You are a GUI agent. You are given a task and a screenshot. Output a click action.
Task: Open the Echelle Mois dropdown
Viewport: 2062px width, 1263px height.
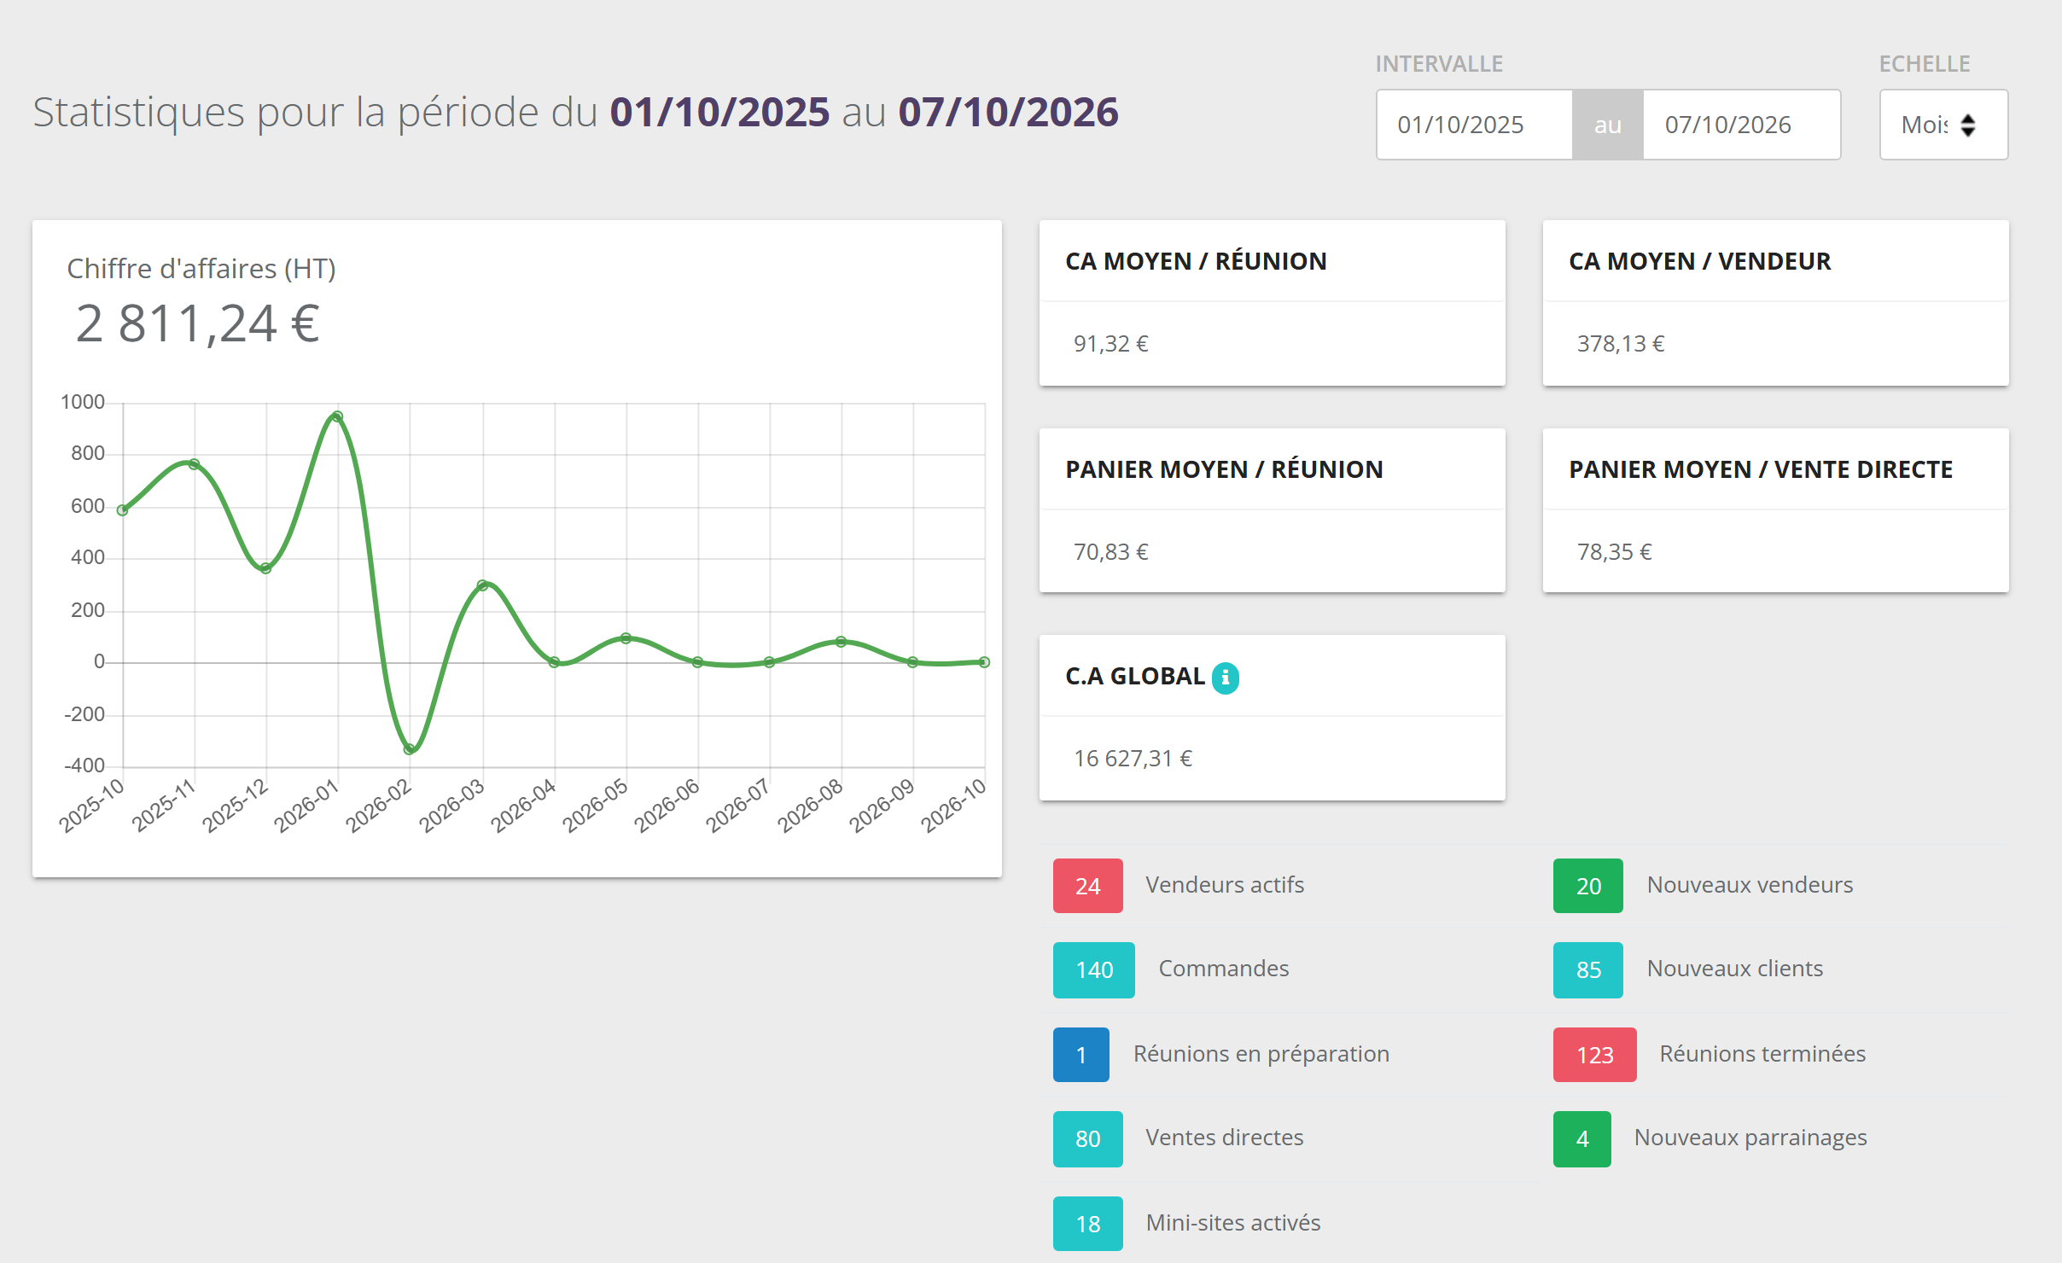click(1943, 125)
